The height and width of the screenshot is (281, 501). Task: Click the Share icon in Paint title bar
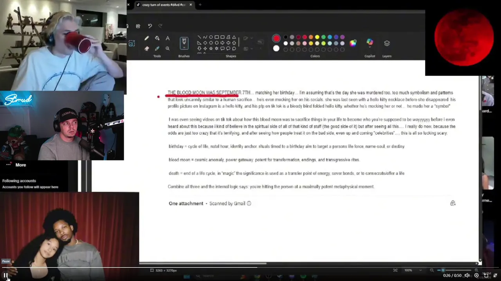(138, 26)
